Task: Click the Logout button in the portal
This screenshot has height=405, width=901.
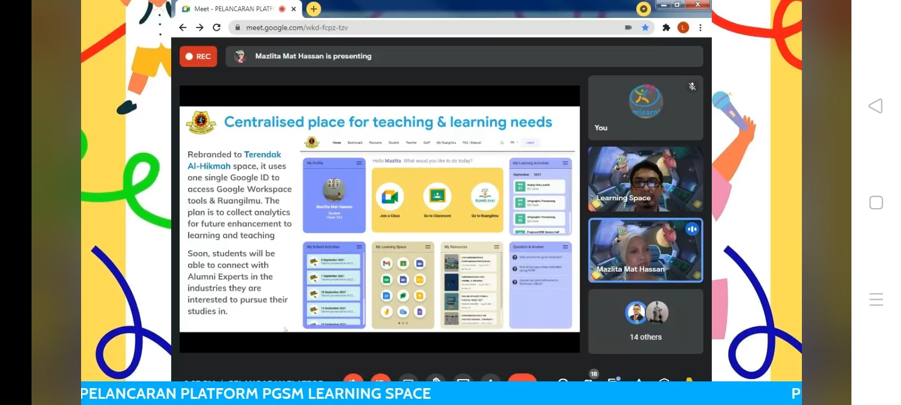Action: coord(530,143)
